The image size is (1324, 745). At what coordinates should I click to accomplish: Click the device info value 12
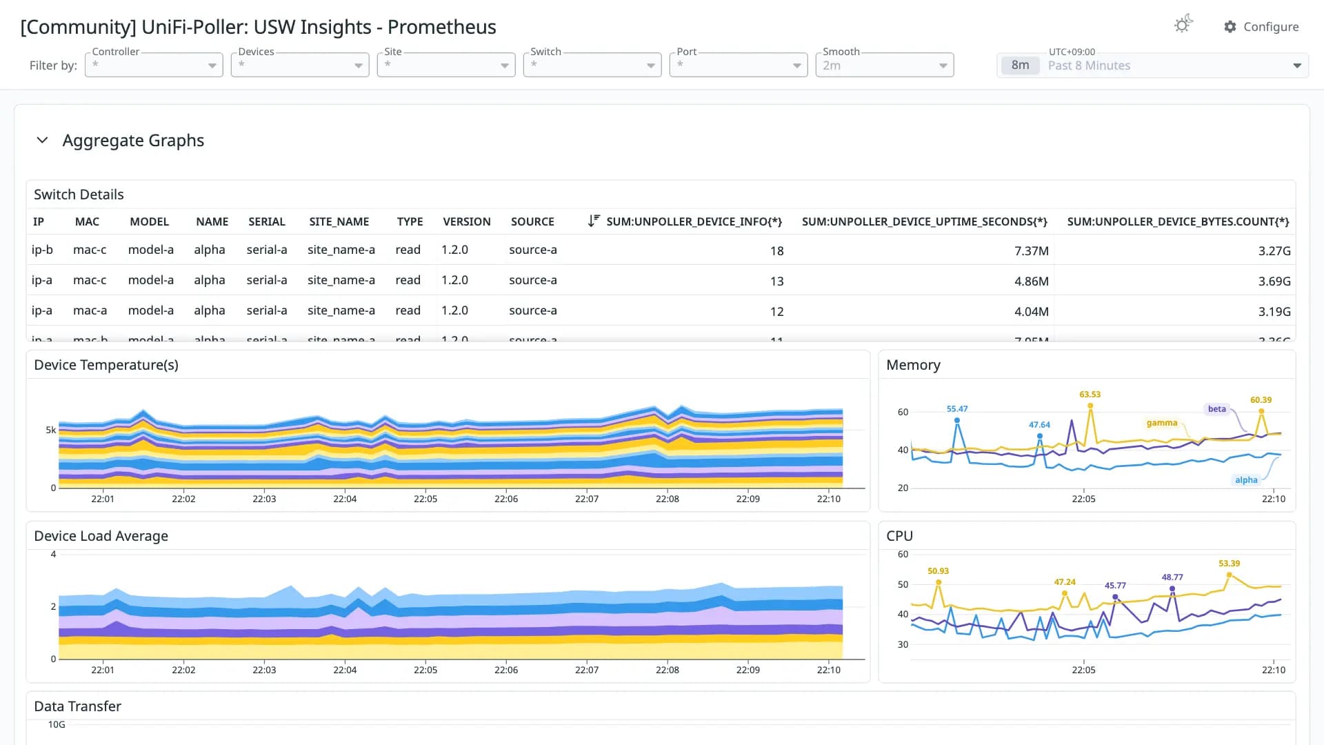click(777, 312)
